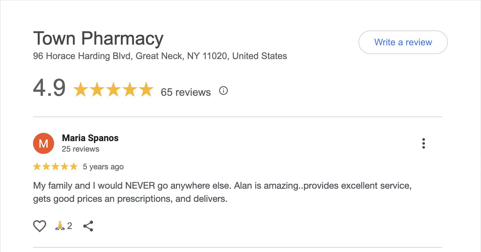This screenshot has height=252, width=481.
Task: Click the Town Pharmacy title
Action: [98, 38]
